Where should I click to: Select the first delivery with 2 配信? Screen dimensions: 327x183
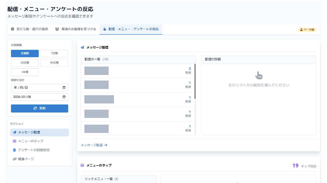[138, 71]
